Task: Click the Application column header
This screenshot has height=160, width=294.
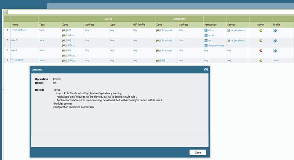Action: point(215,25)
